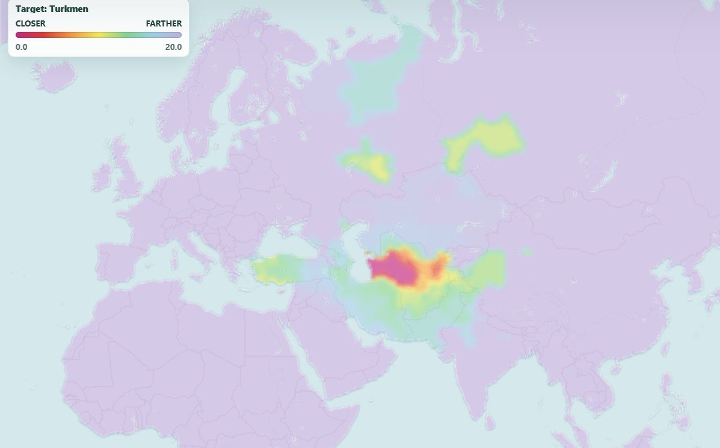The width and height of the screenshot is (720, 448).
Task: Click the "Target: Turkmen" legend title
Action: click(52, 9)
